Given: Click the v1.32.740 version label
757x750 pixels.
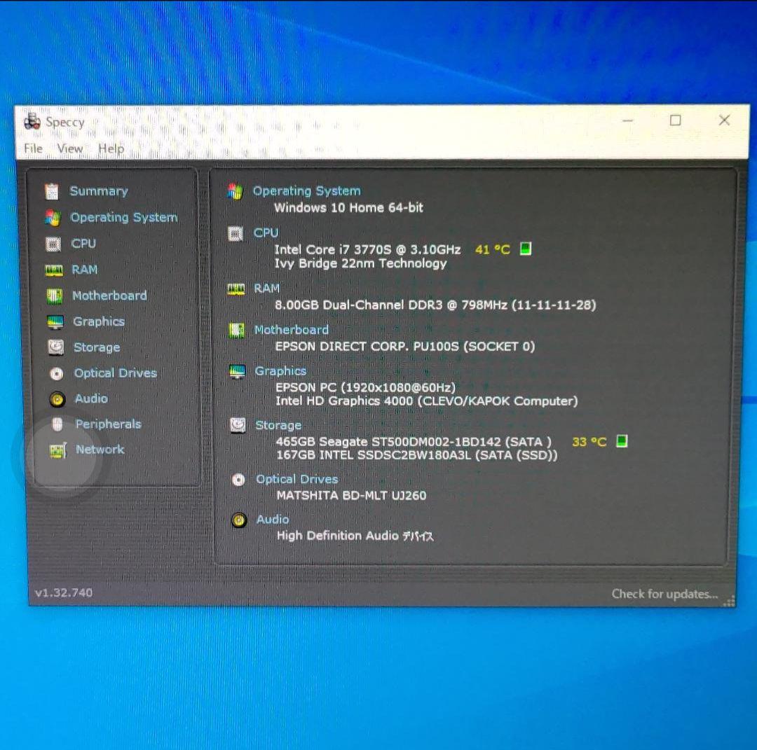Looking at the screenshot, I should pos(64,592).
